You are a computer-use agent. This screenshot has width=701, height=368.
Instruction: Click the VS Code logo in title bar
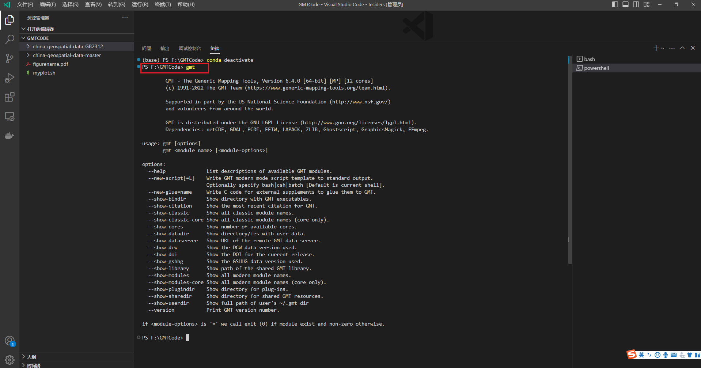click(x=7, y=4)
